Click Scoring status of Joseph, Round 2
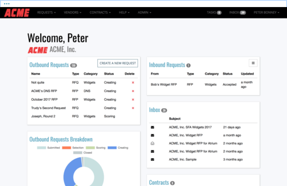 click(110, 116)
